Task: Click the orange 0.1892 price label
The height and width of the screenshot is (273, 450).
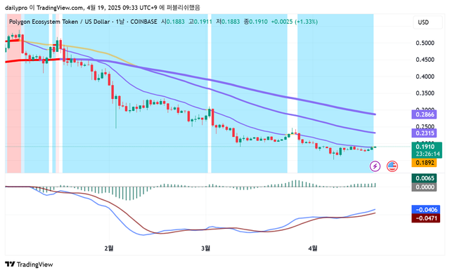Action: [x=424, y=163]
